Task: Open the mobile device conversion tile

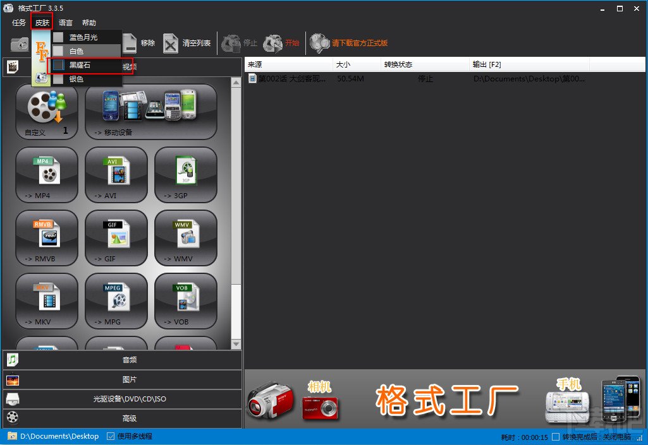Action: 151,112
